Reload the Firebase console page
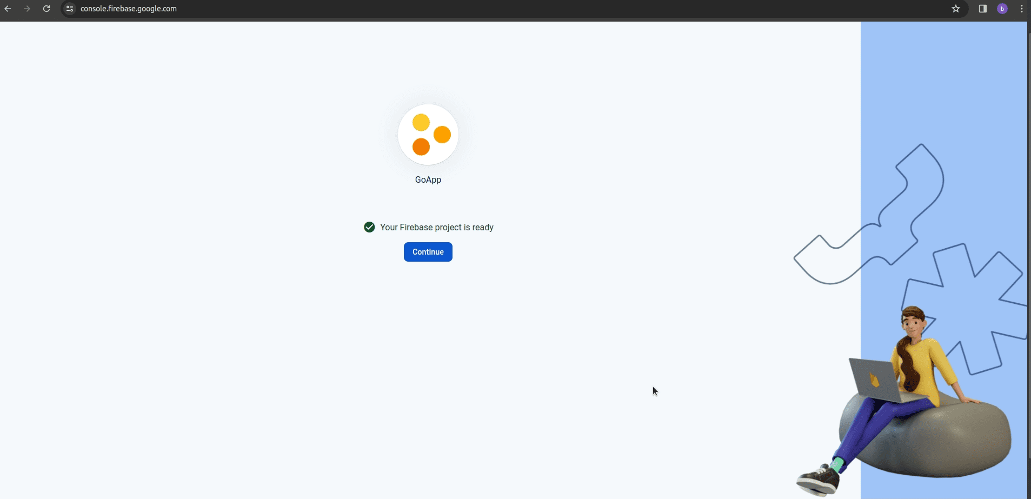 pos(46,9)
